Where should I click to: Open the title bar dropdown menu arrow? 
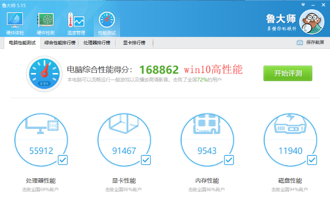click(303, 5)
